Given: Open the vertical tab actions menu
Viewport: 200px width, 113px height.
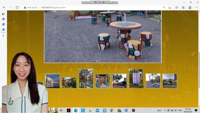Looking at the screenshot, I should pos(3,14).
